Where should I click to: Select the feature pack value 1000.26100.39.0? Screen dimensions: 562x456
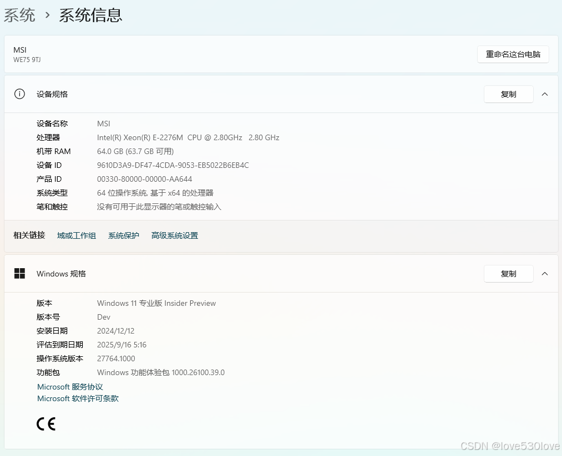click(x=161, y=372)
